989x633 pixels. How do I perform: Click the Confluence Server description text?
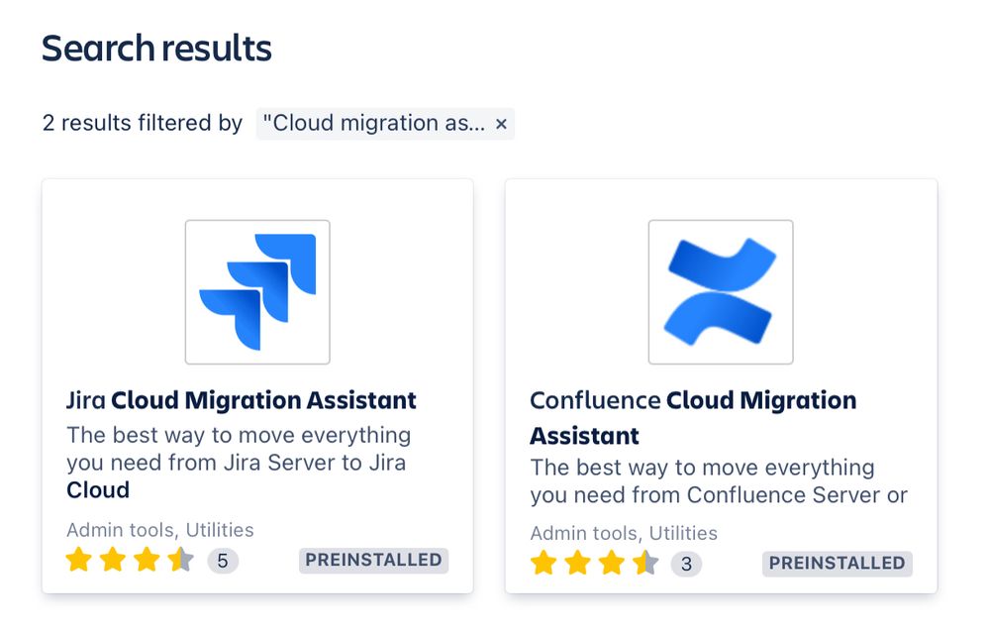[x=719, y=481]
